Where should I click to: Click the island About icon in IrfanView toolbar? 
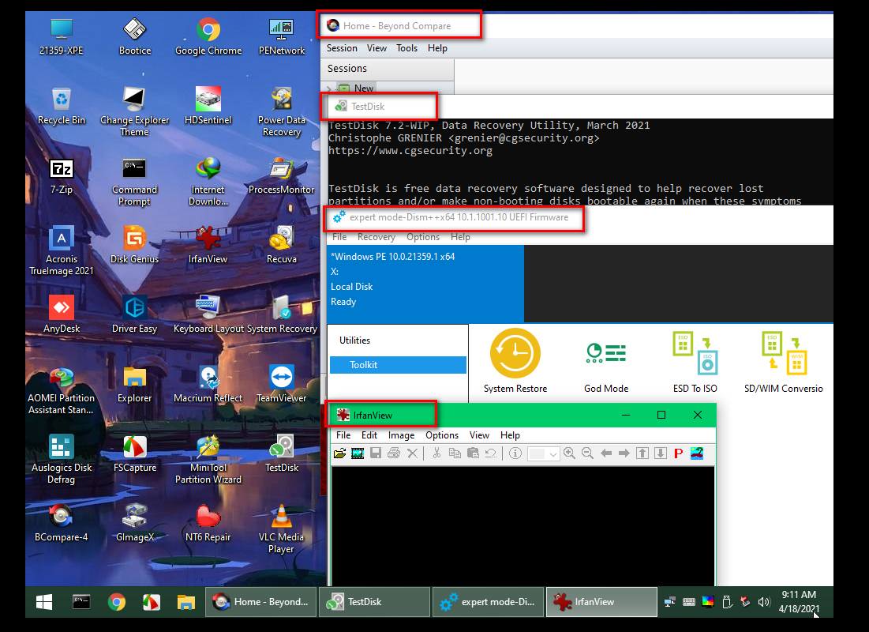pos(697,453)
